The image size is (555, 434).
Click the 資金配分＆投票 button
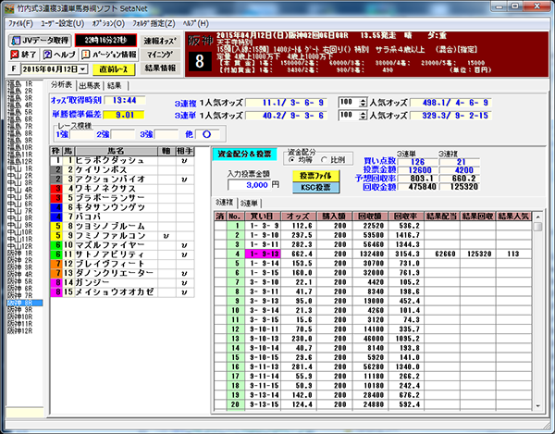coord(244,154)
